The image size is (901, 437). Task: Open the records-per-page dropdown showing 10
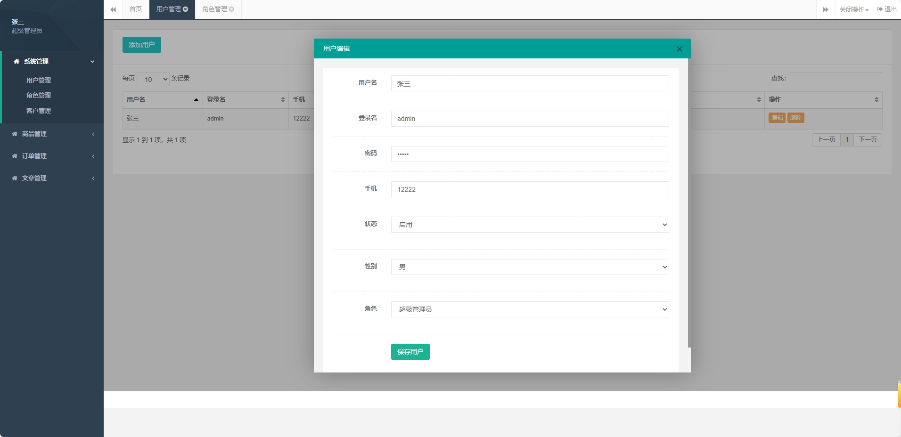click(153, 79)
